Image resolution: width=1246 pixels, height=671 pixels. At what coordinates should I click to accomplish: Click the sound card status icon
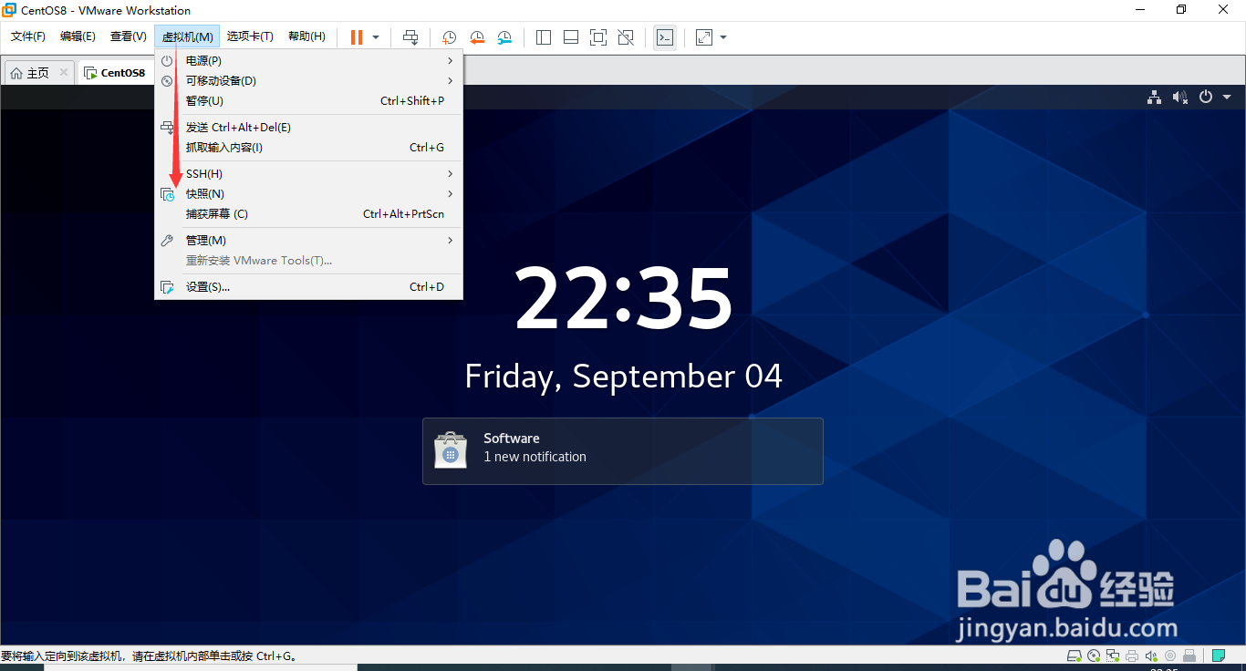click(1151, 656)
